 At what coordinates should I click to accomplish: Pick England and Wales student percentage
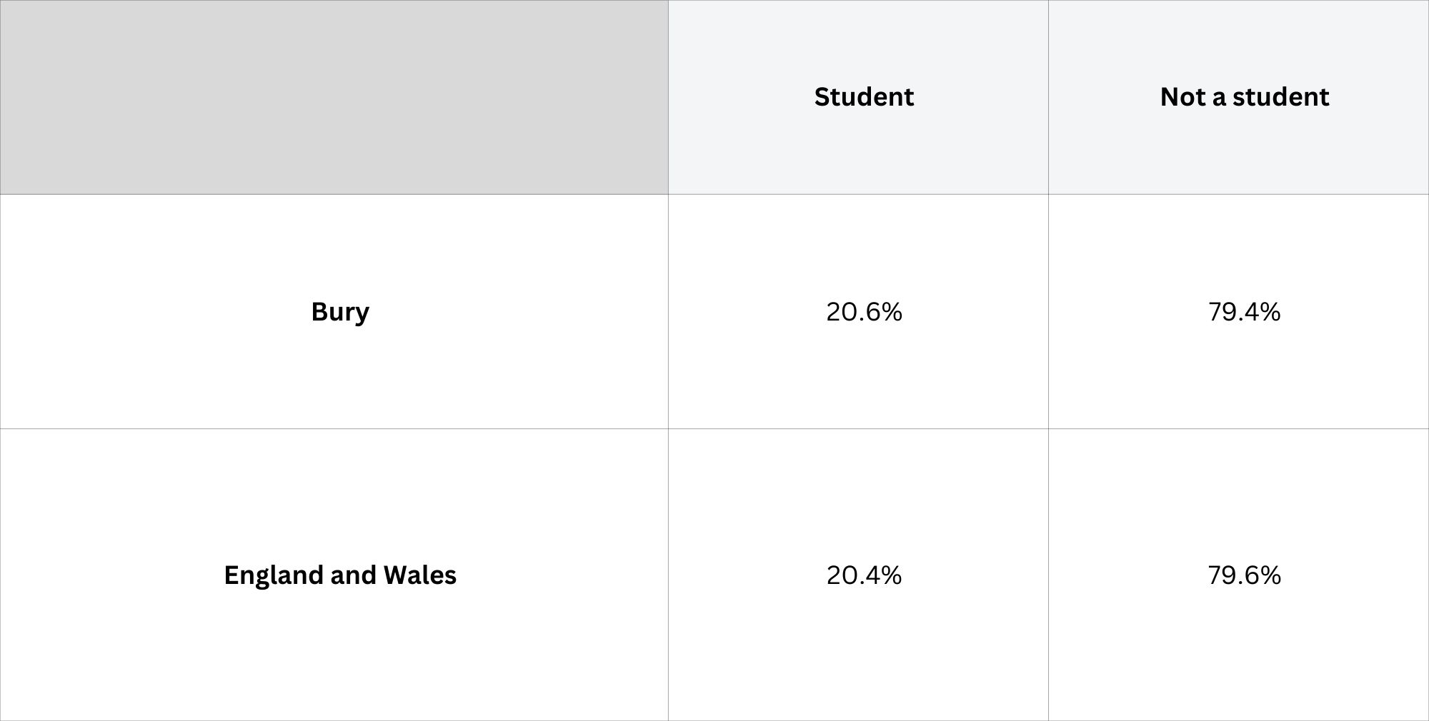click(864, 575)
